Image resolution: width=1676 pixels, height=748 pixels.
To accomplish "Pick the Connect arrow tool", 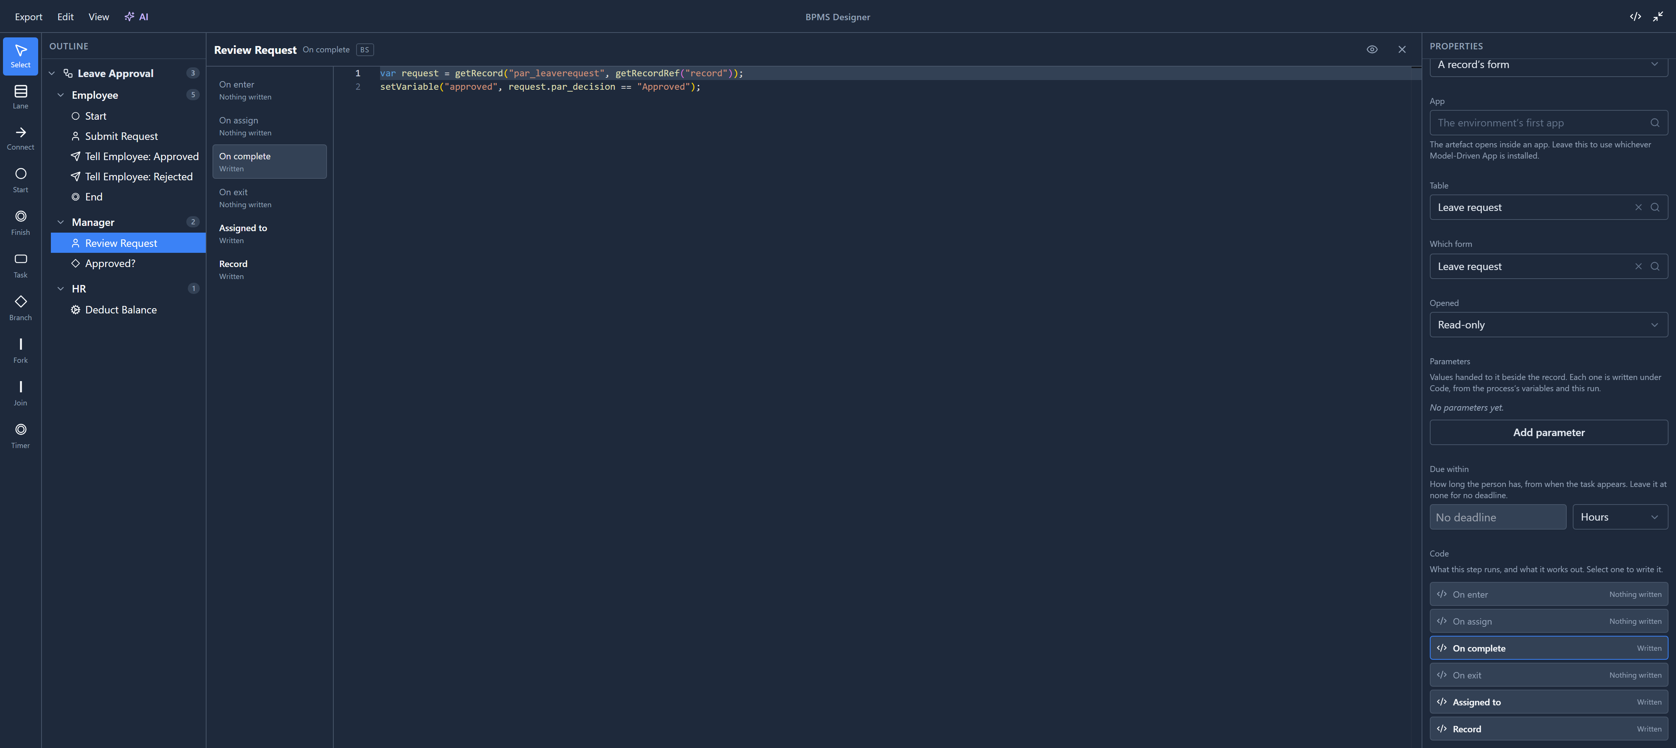I will coord(20,138).
